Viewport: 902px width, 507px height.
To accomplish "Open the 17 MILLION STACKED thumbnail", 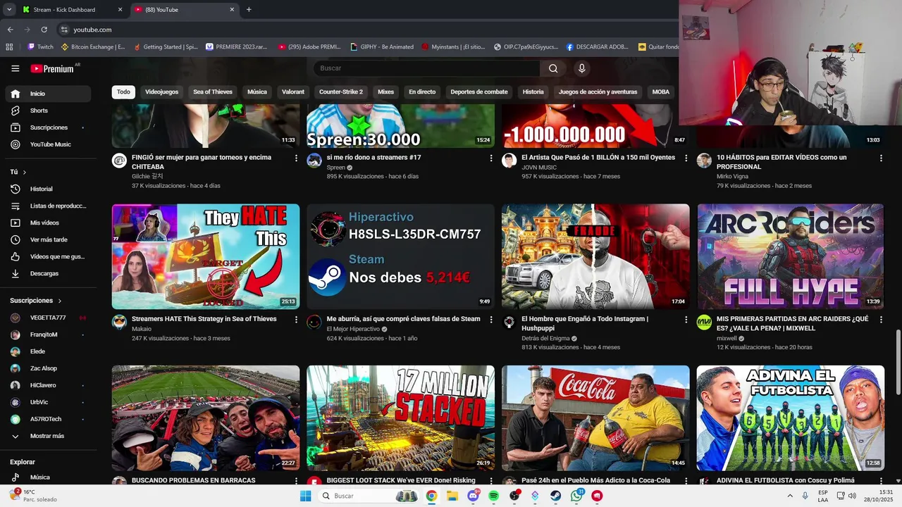I will (400, 418).
